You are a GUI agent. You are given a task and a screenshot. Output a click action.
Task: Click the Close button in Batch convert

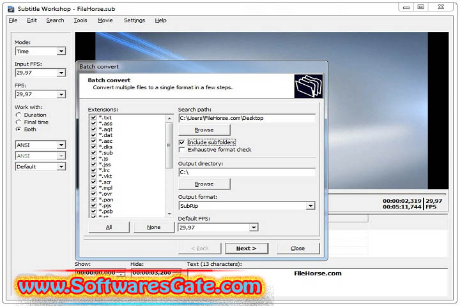[x=298, y=249]
